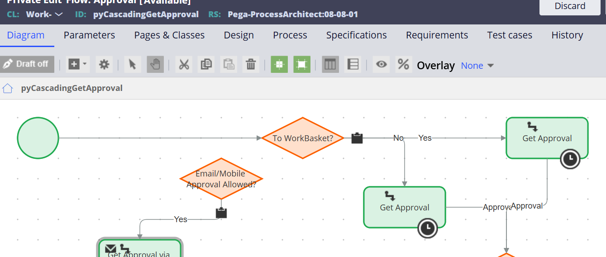
Task: Click the Approval connector label under top-right shape
Action: [527, 206]
